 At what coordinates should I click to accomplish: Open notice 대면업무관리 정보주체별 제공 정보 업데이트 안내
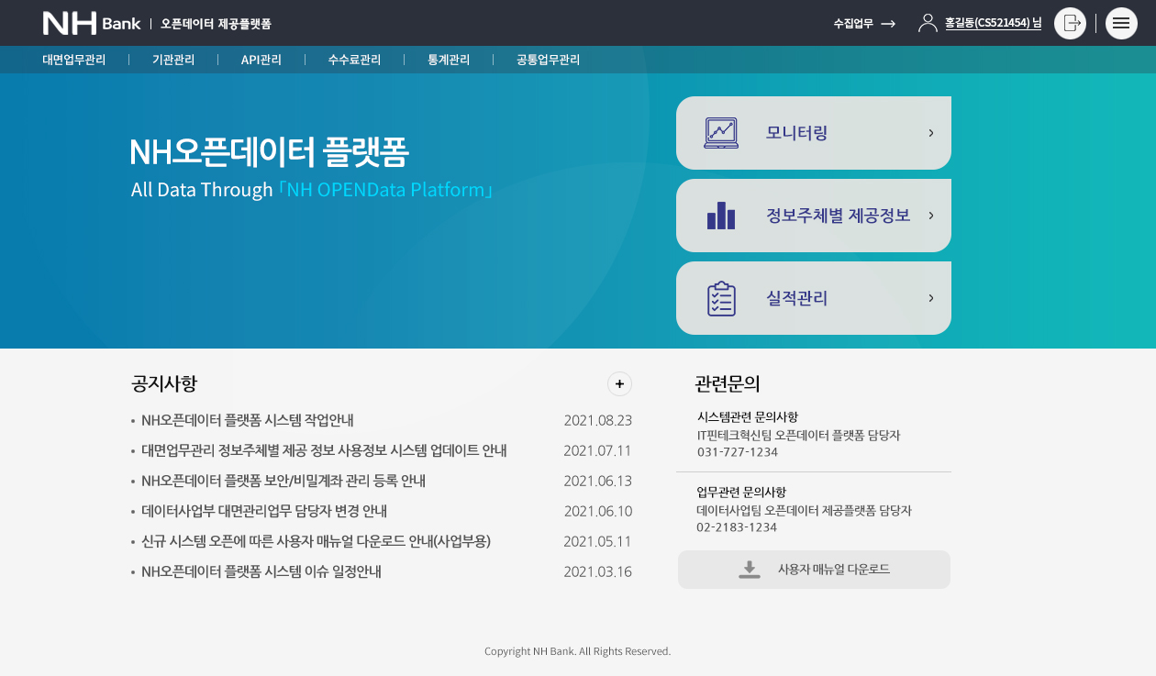[324, 450]
